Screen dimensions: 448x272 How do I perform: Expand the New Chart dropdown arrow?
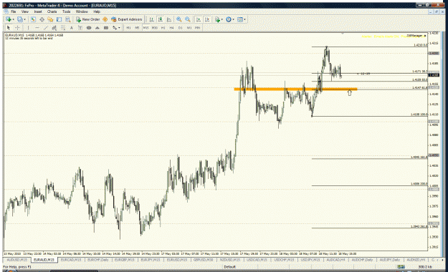13,19
